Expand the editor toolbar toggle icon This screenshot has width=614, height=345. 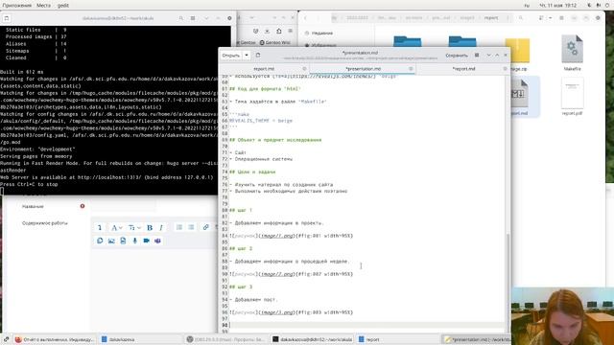(x=100, y=228)
